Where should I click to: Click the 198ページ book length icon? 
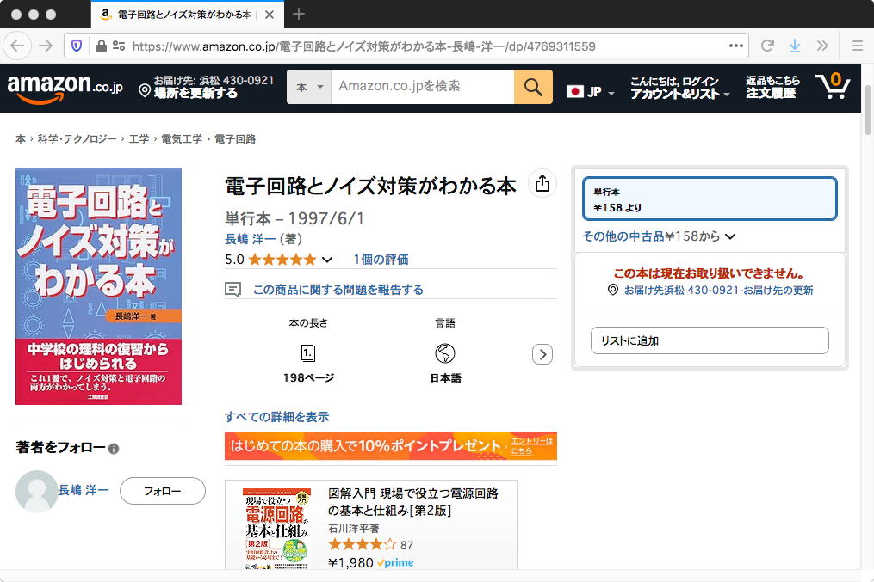[308, 353]
